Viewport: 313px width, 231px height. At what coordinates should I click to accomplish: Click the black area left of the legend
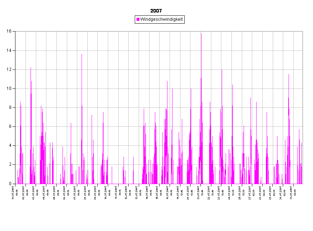pyautogui.click(x=72, y=19)
